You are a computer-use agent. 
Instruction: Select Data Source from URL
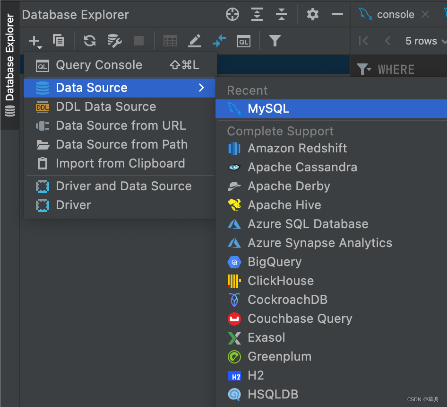[x=120, y=126]
